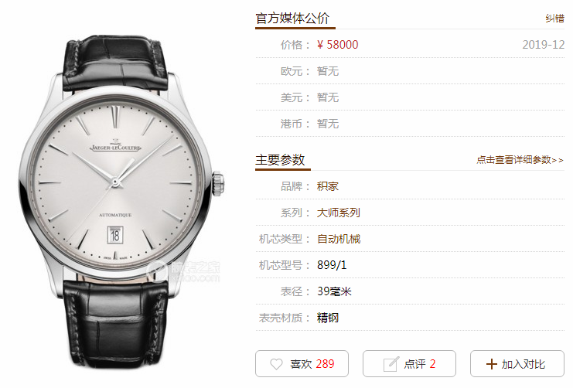Screen dimensions: 573x388
Task: Select the 主要参数 section heading
Action: pos(280,160)
